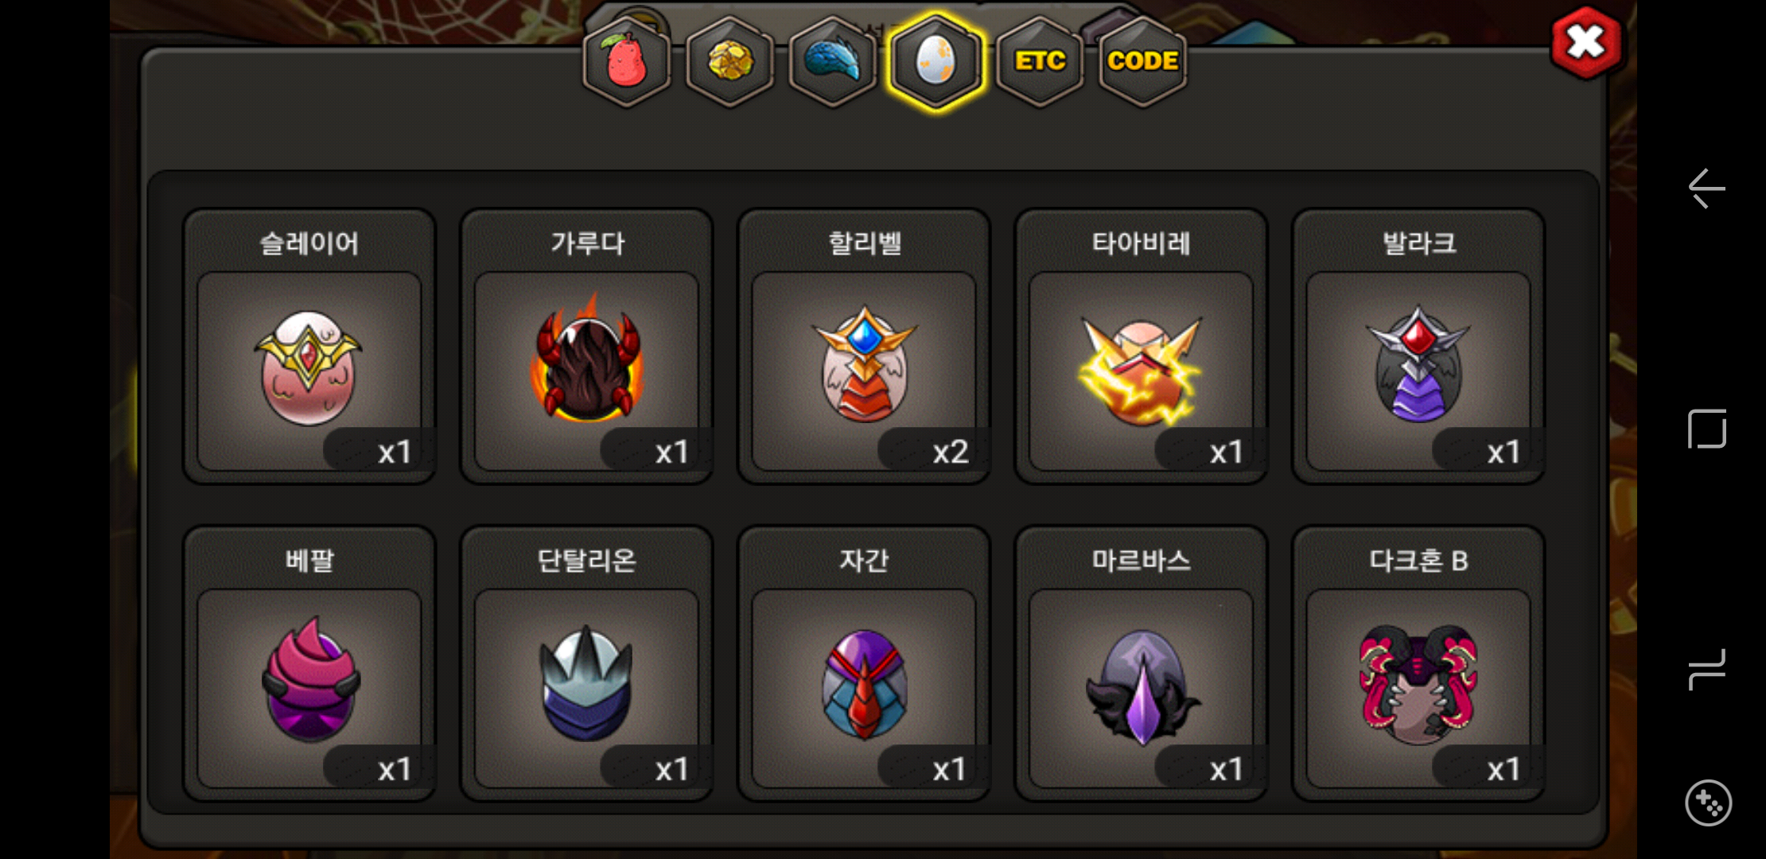Close the inventory with red X
The image size is (1766, 859).
1586,43
